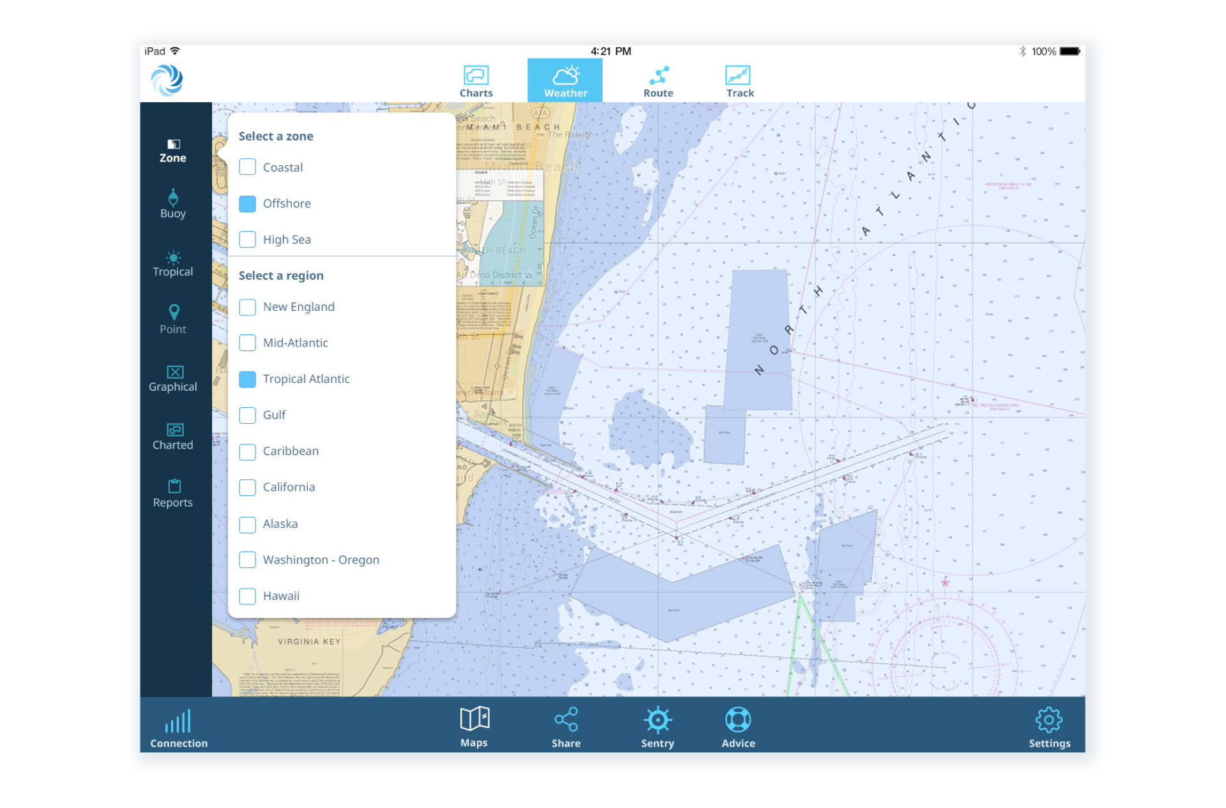Open the Reports clipboard icon
1226x808 pixels.
(174, 486)
